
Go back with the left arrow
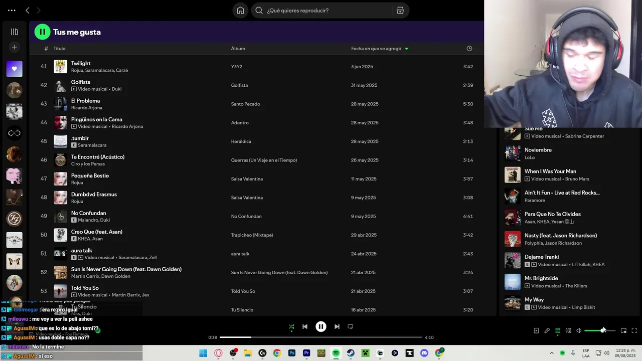pos(28,11)
